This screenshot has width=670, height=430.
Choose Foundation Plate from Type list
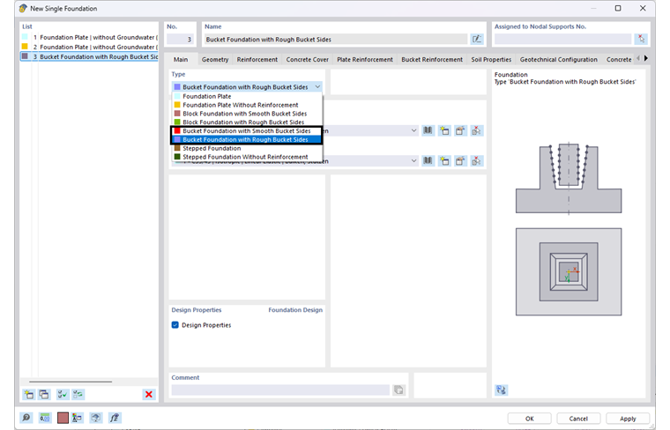pyautogui.click(x=247, y=96)
